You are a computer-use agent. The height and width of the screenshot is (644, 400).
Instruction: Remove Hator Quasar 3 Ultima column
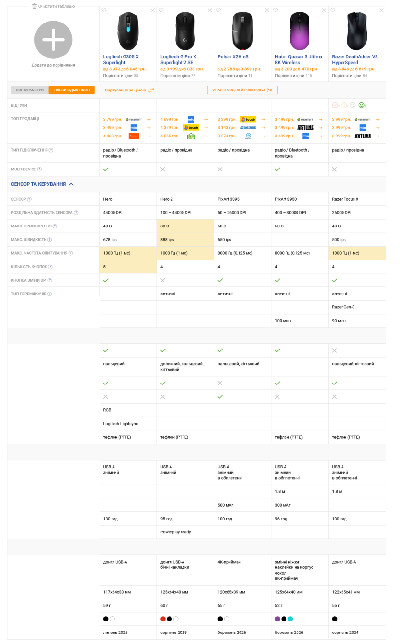pos(324,10)
